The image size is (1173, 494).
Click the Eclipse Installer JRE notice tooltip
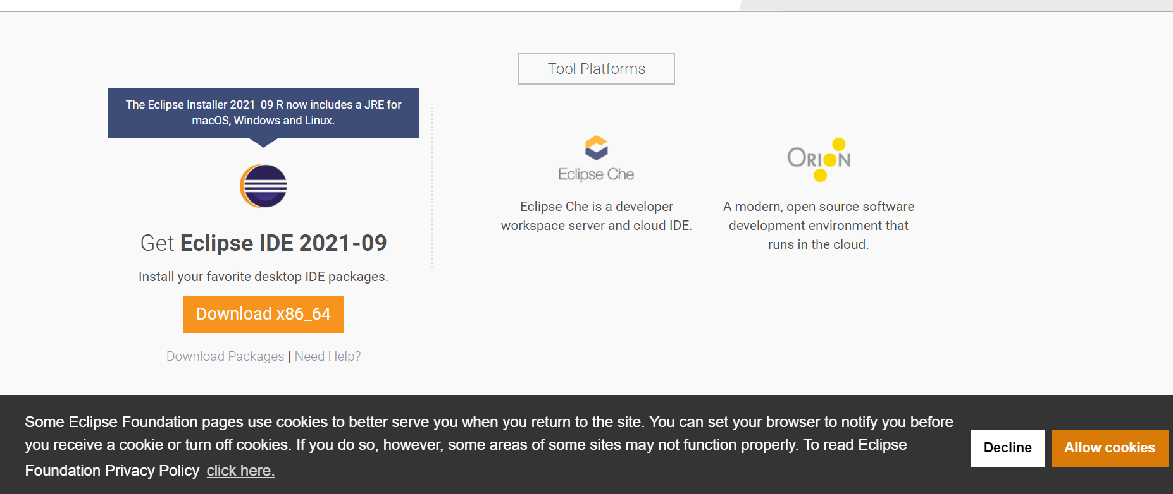point(263,113)
